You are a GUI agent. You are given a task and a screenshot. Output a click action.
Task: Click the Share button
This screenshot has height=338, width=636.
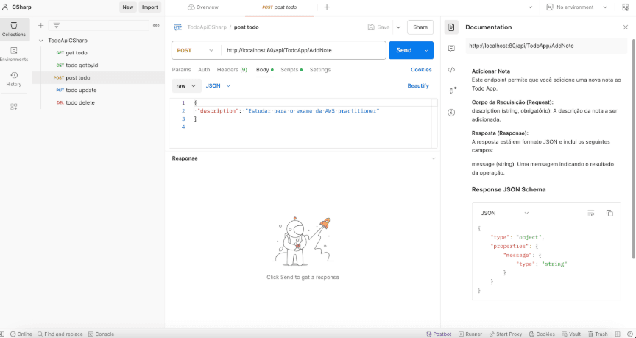[x=420, y=27]
